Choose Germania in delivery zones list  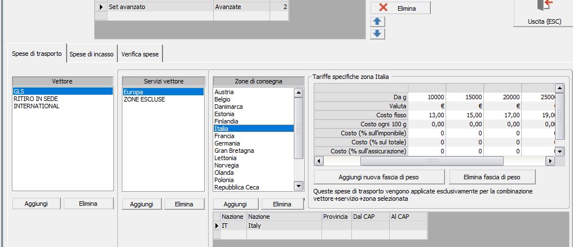coord(227,143)
